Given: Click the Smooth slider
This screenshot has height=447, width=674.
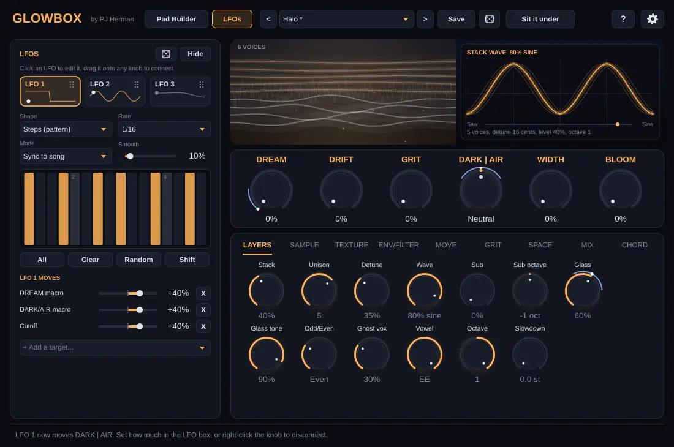Looking at the screenshot, I should 151,156.
